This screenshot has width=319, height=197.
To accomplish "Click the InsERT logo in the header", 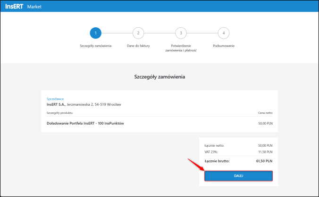I will pos(14,7).
